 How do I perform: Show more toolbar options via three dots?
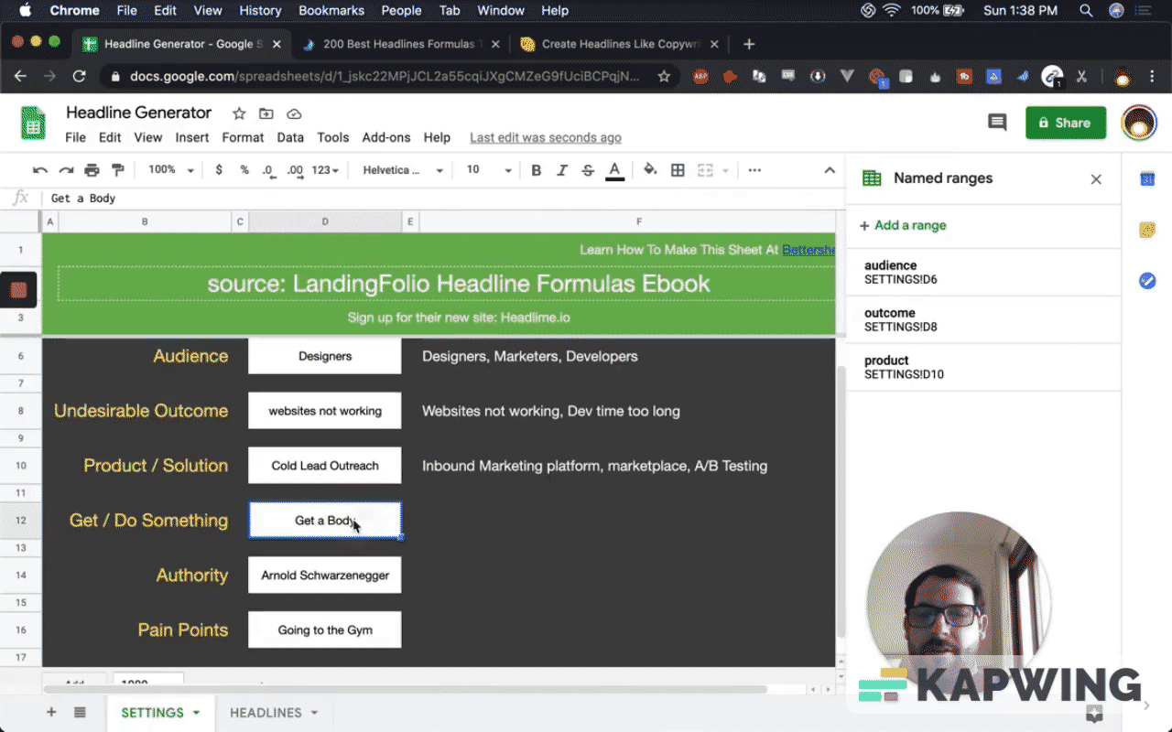tap(754, 170)
